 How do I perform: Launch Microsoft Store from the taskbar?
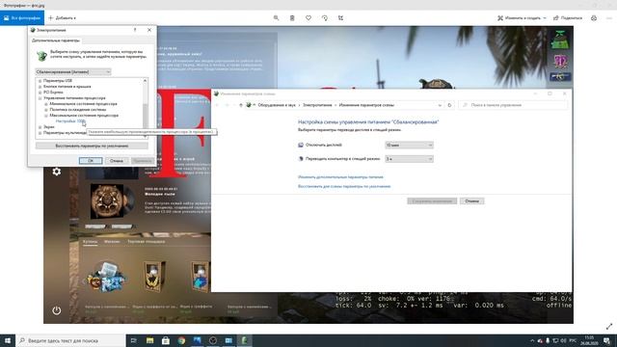166,340
